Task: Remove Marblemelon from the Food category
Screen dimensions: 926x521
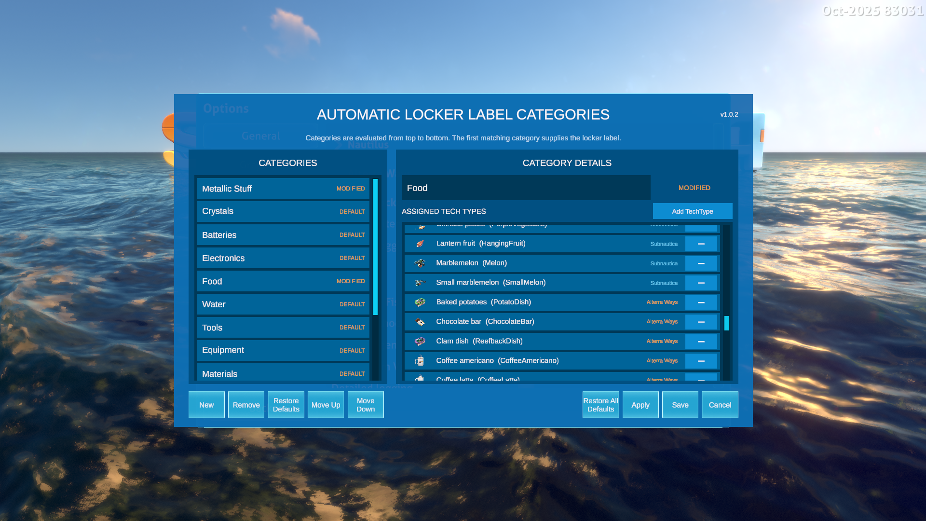Action: (x=701, y=263)
